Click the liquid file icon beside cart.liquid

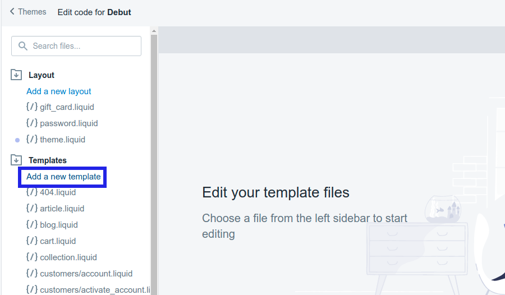pos(32,241)
